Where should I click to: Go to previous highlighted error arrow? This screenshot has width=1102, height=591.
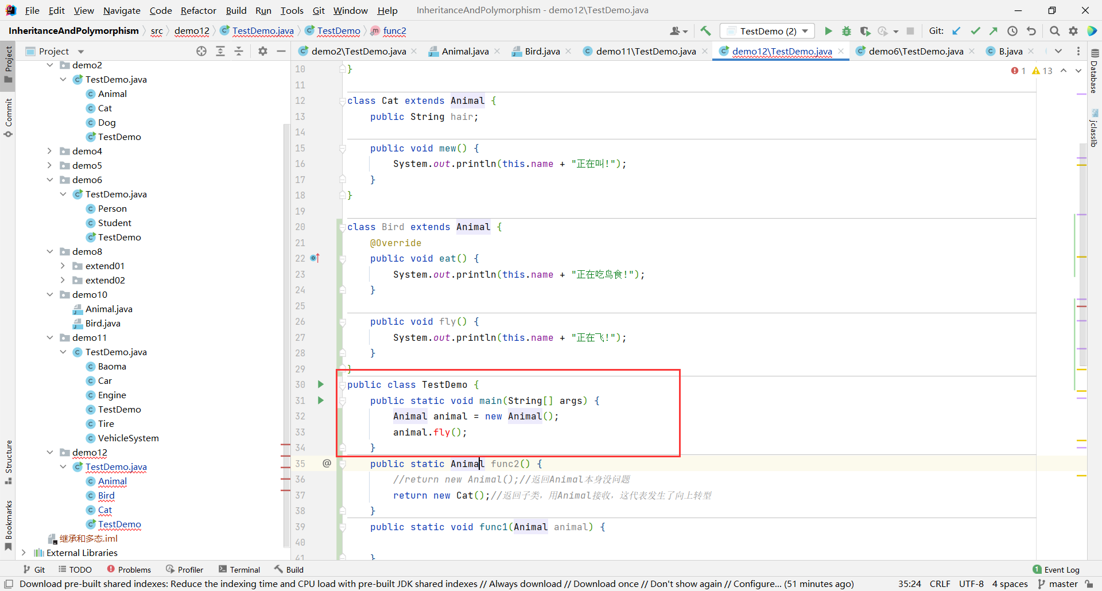[1064, 71]
